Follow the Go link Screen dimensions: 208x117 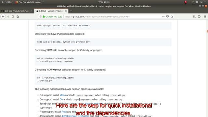pos(61,99)
